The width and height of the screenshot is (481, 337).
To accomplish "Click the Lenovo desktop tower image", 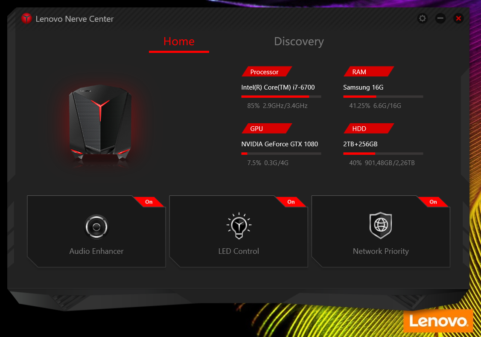I will pos(100,123).
